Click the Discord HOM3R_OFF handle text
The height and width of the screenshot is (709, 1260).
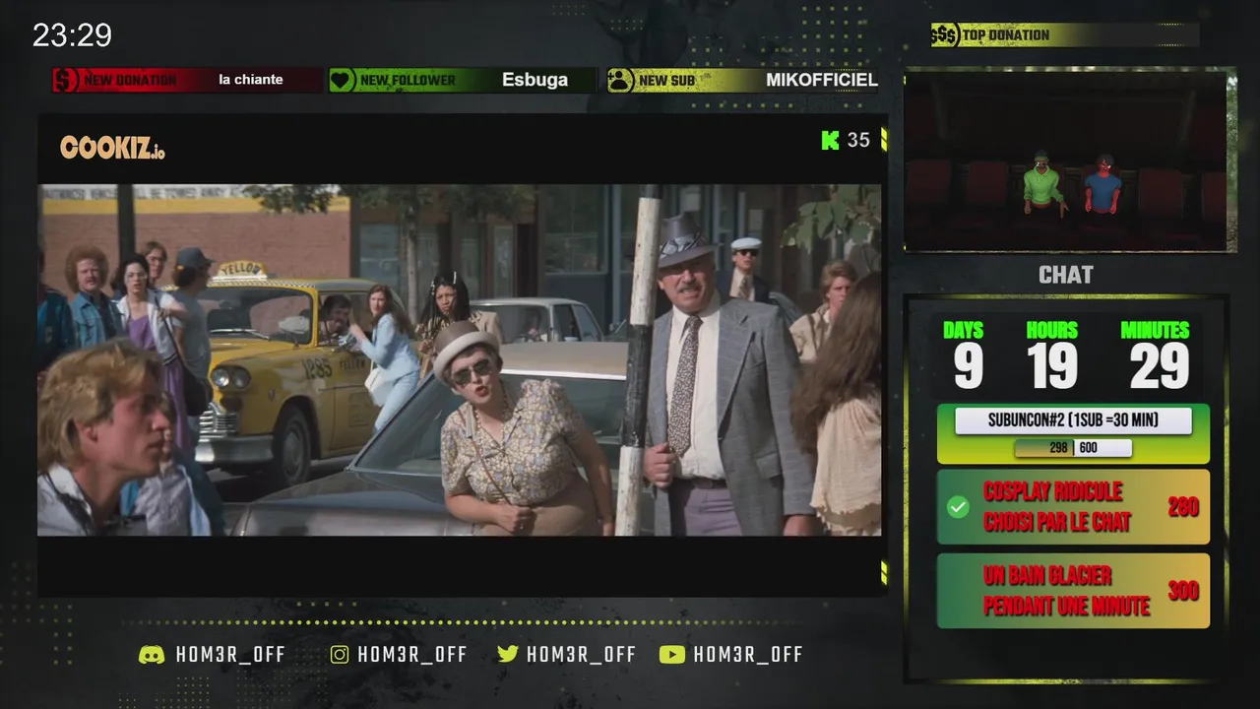[x=230, y=655]
